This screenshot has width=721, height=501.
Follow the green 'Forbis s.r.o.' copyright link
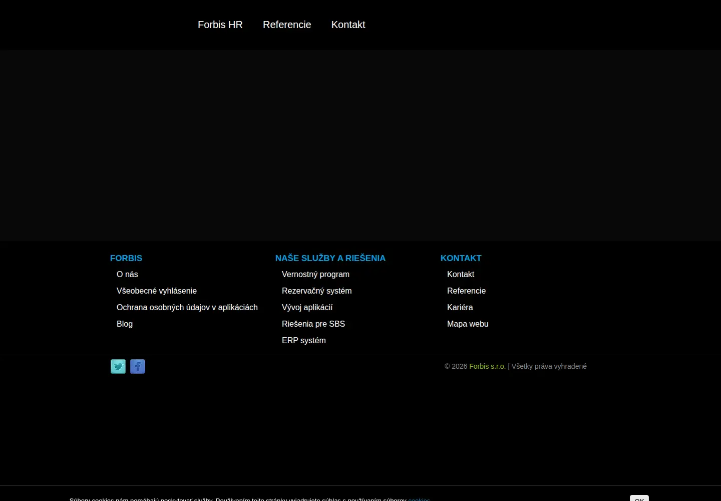(487, 366)
